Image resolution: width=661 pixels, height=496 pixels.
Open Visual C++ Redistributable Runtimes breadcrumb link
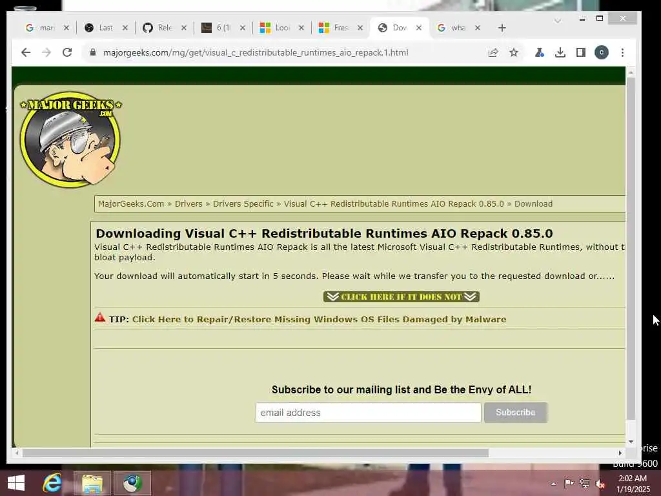click(394, 203)
